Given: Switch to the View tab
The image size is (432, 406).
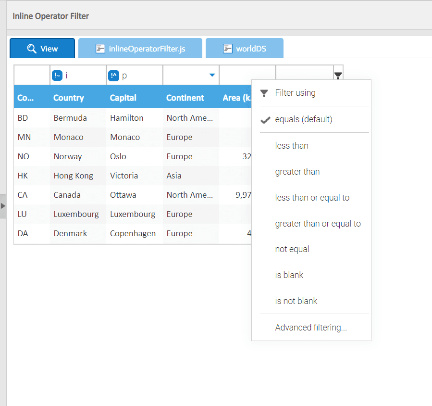Looking at the screenshot, I should tap(42, 48).
